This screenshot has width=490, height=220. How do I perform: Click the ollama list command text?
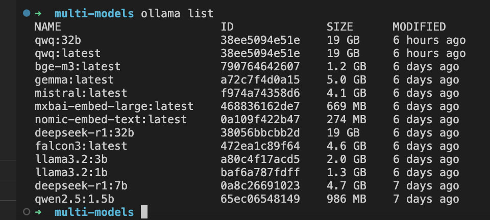[x=177, y=14]
